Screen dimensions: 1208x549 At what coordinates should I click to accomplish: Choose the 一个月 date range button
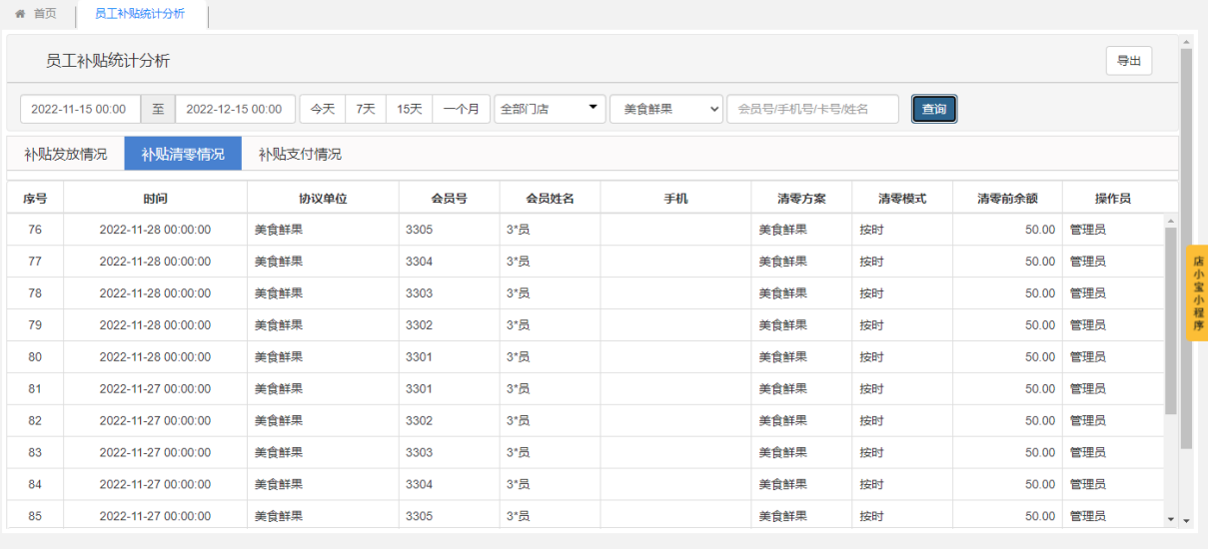coord(461,109)
